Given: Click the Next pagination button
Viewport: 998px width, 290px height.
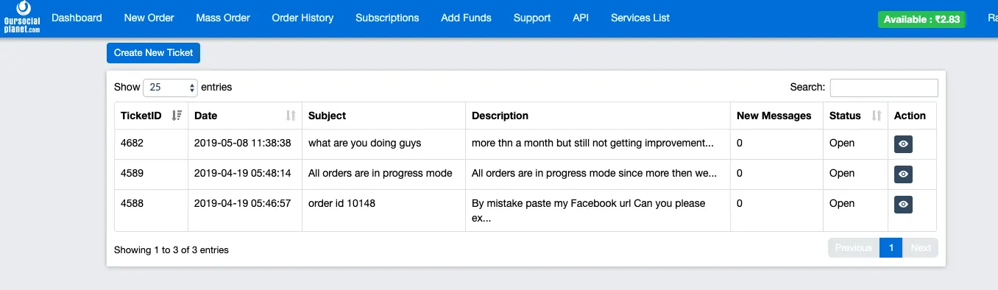Looking at the screenshot, I should [921, 248].
